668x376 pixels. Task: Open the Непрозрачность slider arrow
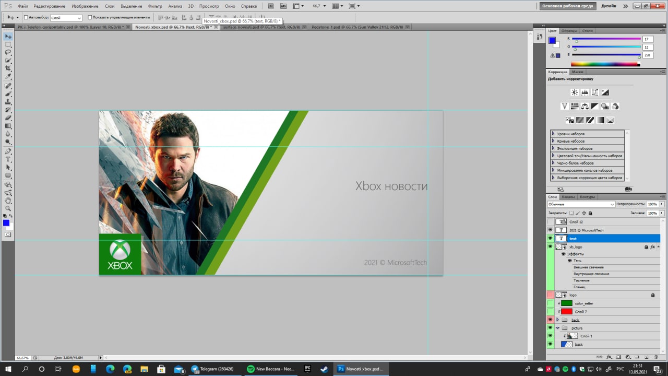(662, 204)
